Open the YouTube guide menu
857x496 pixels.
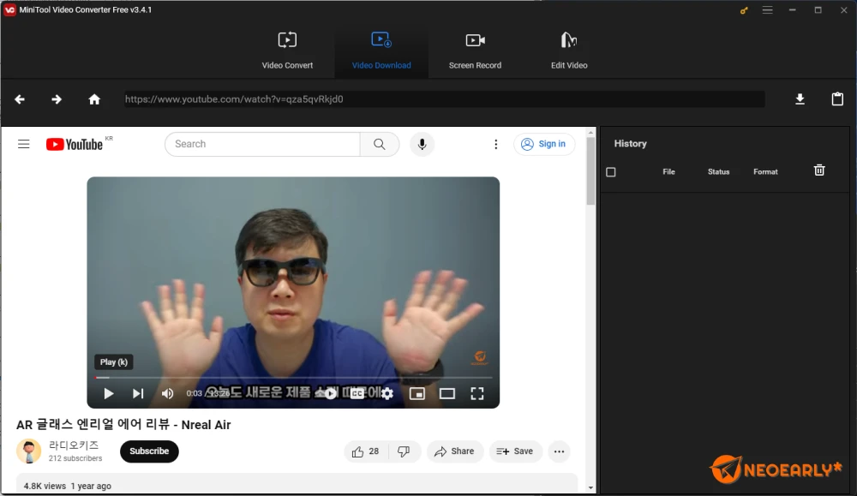coord(23,144)
